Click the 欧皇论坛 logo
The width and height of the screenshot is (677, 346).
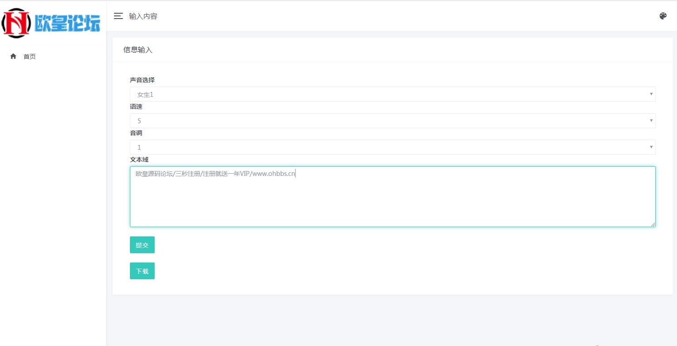[x=51, y=23]
